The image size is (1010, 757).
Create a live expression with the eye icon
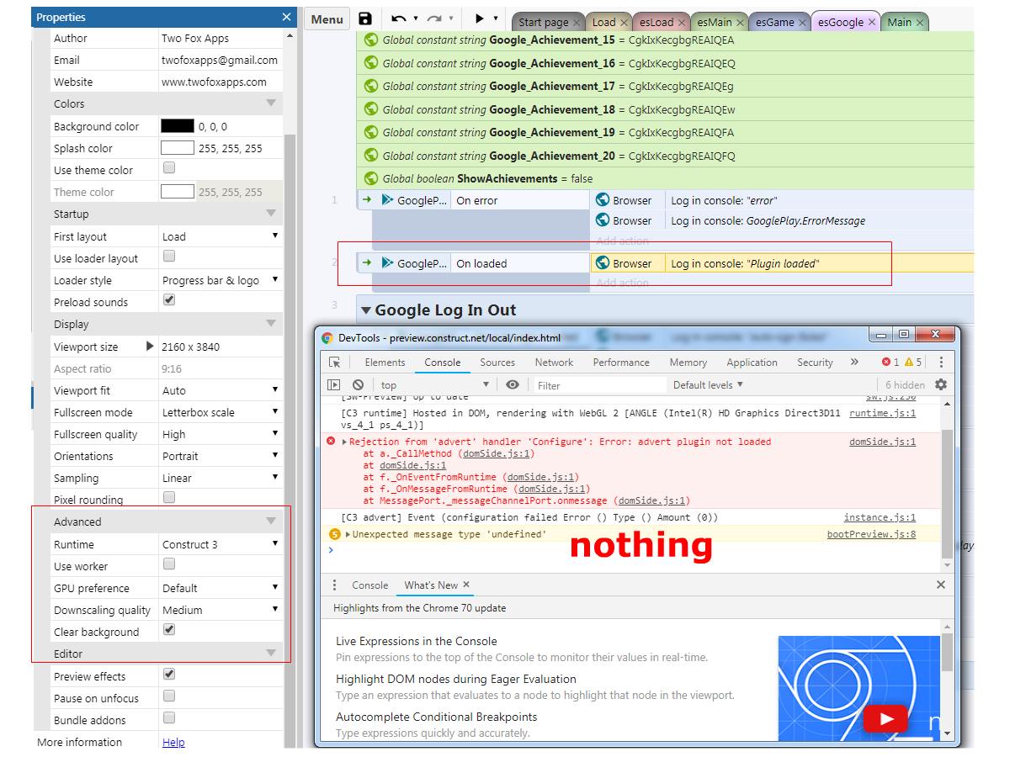click(x=513, y=385)
